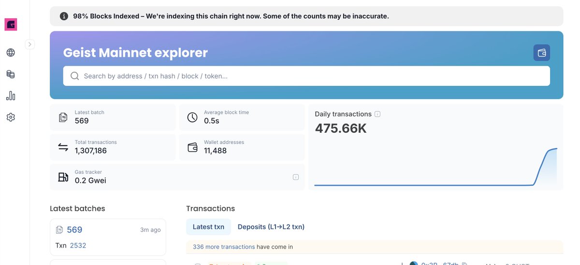The image size is (580, 265).
Task: Click the search magnifier icon
Action: (x=75, y=76)
